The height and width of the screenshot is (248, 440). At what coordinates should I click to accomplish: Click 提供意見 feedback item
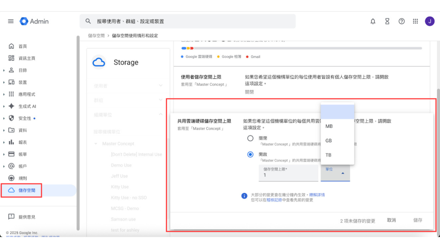click(22, 217)
